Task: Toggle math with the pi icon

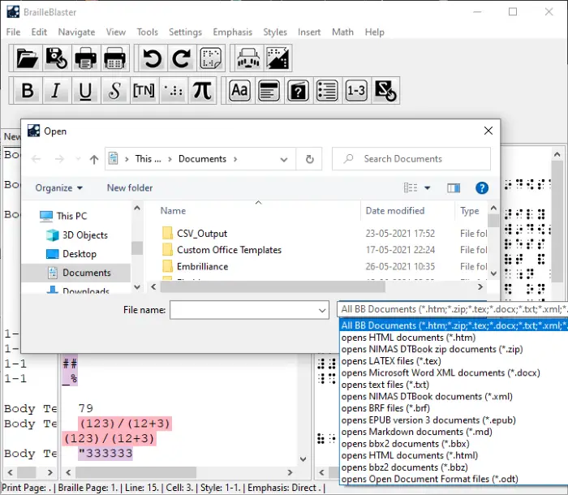Action: [x=202, y=91]
